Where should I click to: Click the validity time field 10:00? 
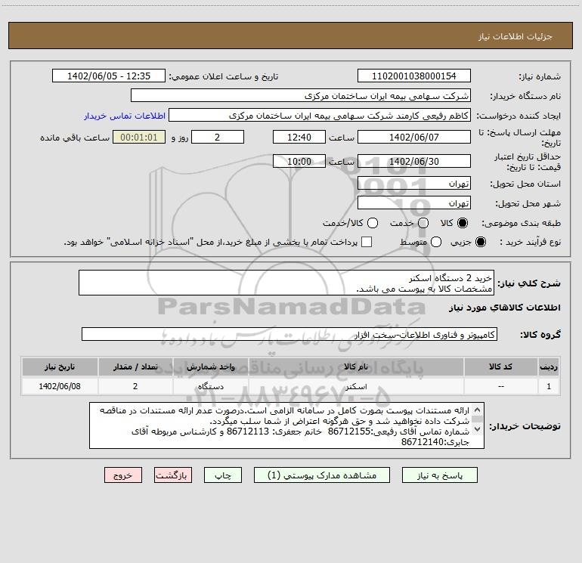coord(299,161)
